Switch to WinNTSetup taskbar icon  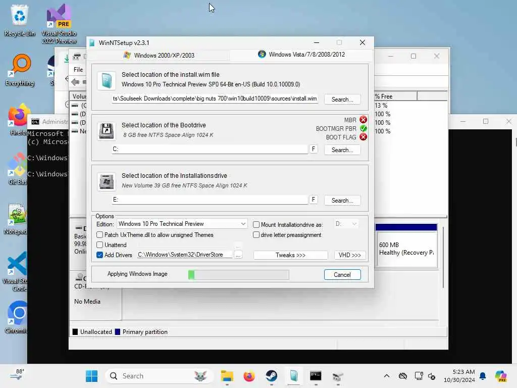click(293, 376)
